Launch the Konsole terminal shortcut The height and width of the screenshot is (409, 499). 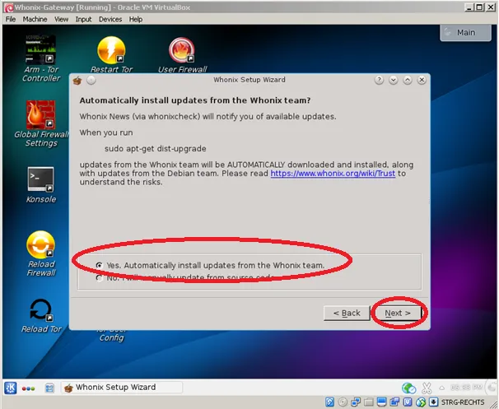[x=40, y=179]
